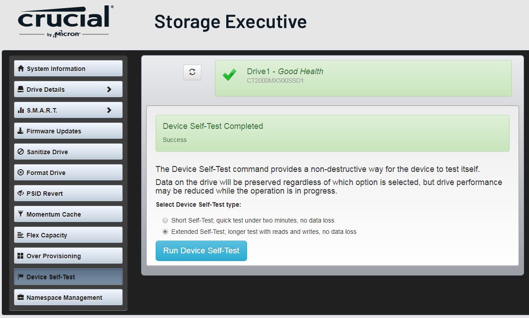This screenshot has width=529, height=318.
Task: Click the home icon beside System Information
Action: 20,68
